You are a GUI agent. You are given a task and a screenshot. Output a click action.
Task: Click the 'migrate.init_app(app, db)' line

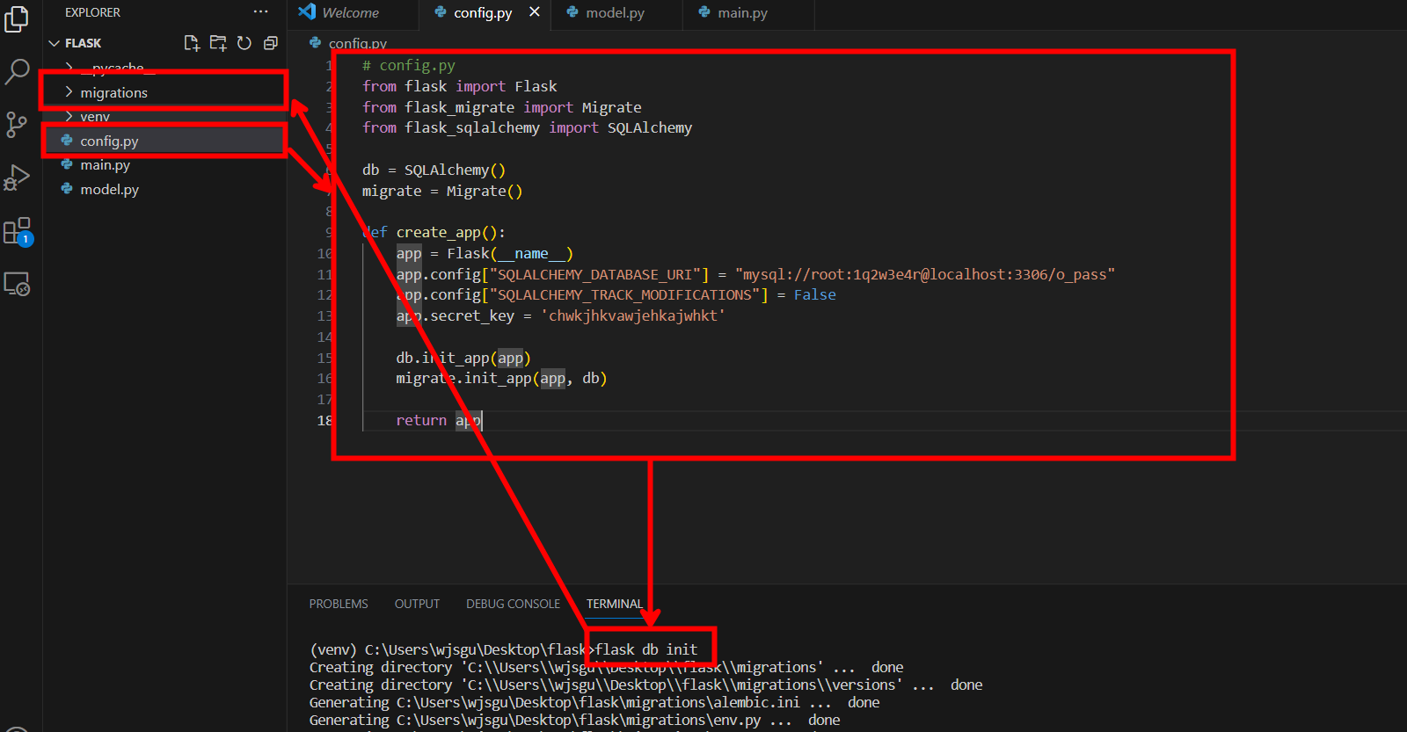click(501, 378)
